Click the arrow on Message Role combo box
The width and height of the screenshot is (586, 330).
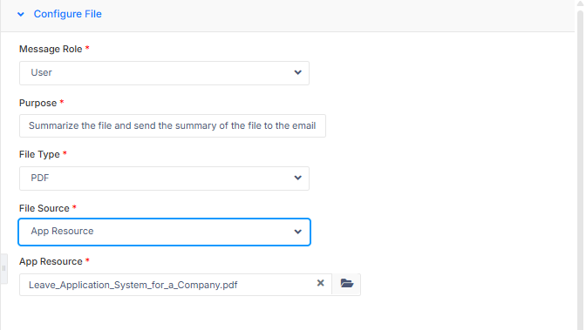pos(297,72)
